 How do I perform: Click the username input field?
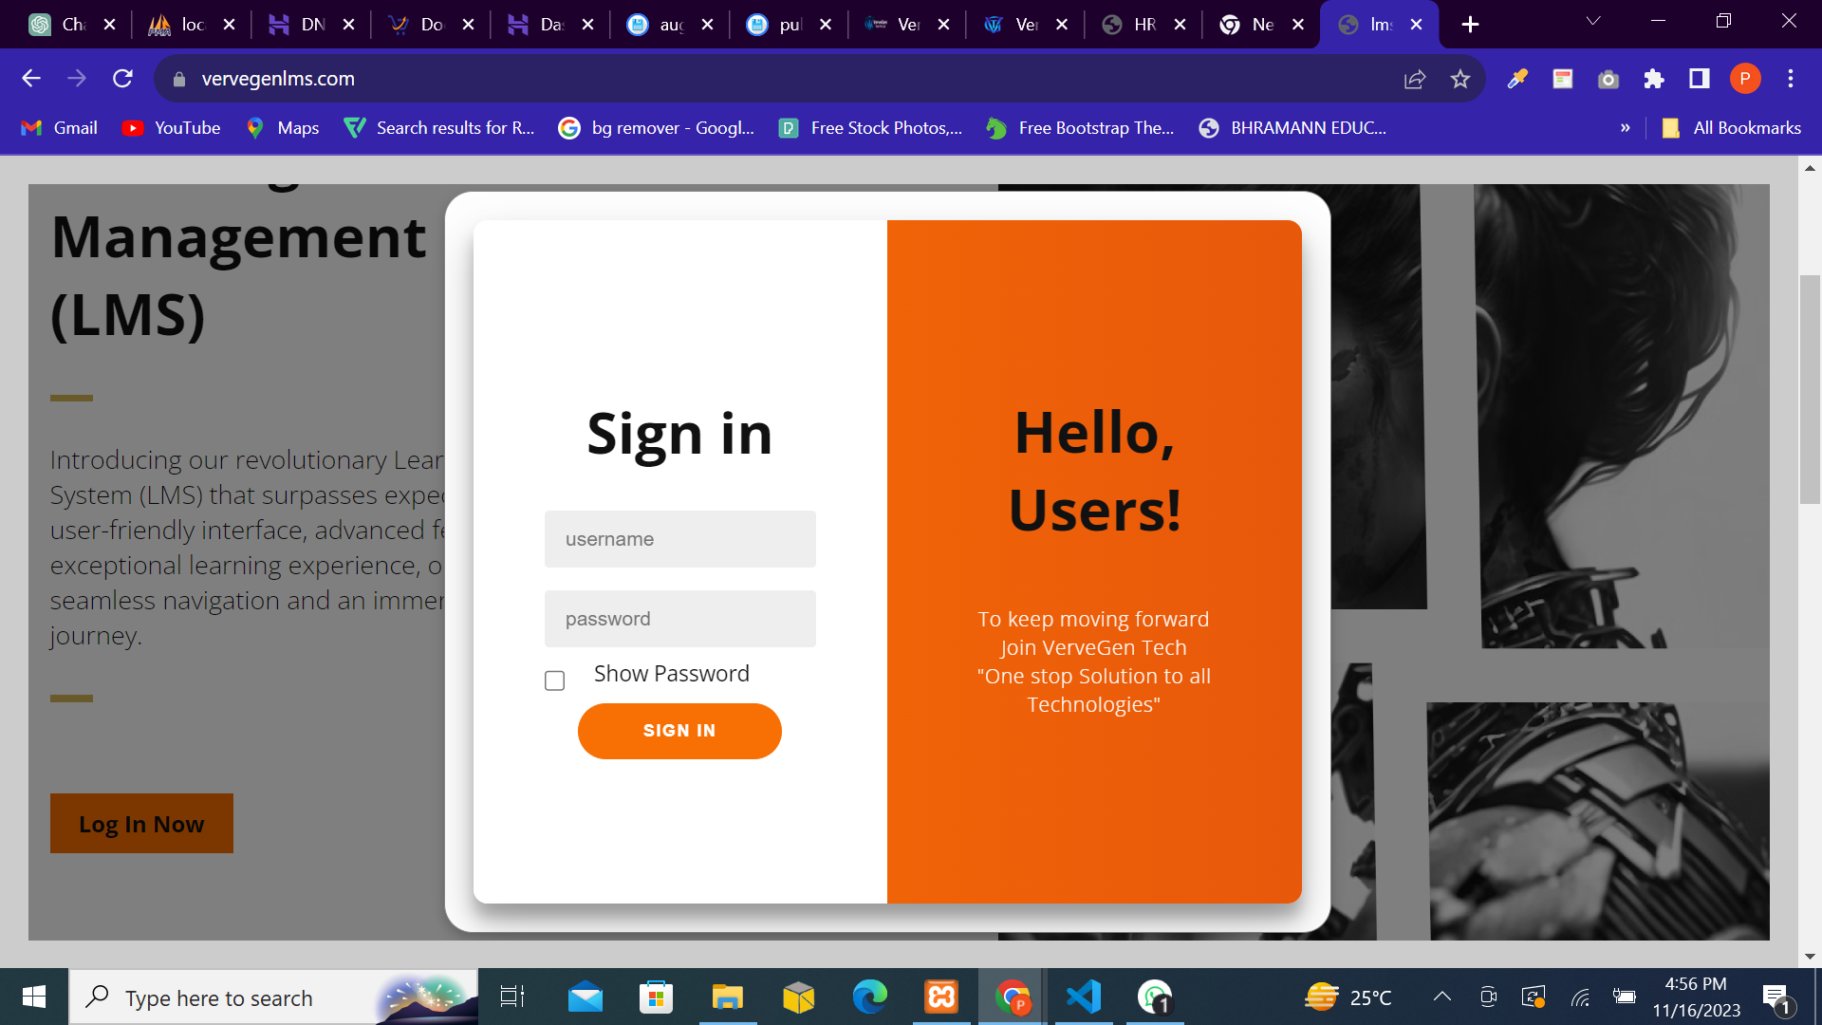coord(679,539)
